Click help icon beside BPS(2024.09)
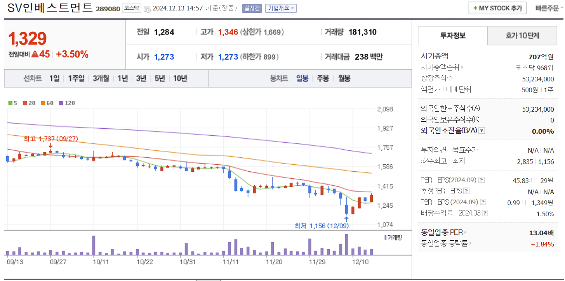Viewport: 565px width, 281px height. (x=483, y=202)
